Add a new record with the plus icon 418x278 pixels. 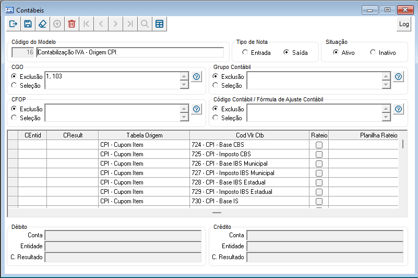[x=57, y=24]
